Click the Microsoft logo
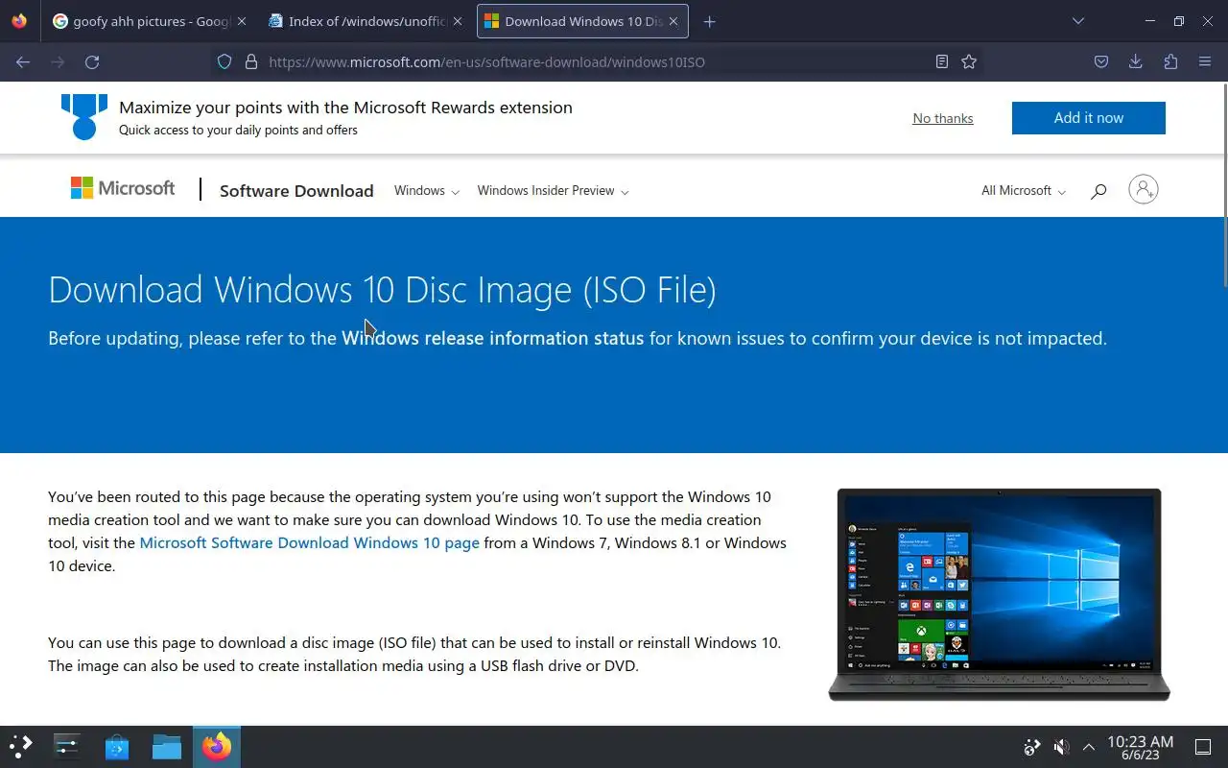The image size is (1228, 768). point(123,188)
